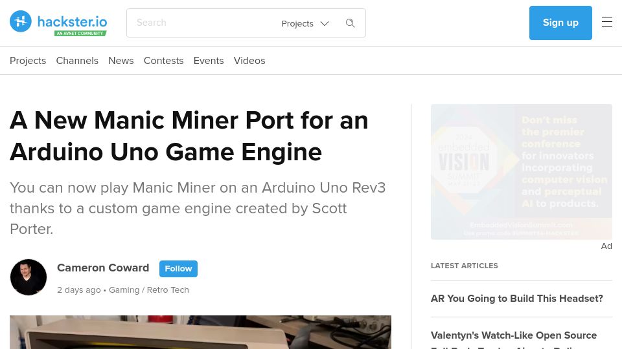622x349 pixels.
Task: Click the Sign up button
Action: pyautogui.click(x=560, y=23)
